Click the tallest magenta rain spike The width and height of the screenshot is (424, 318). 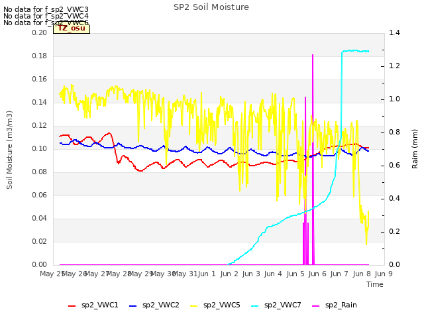click(313, 160)
